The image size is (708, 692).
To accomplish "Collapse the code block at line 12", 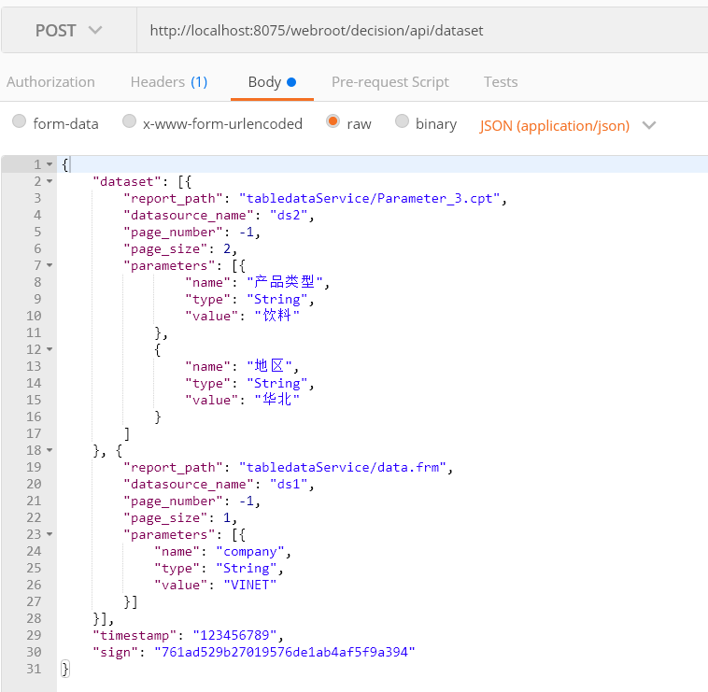I will point(50,349).
